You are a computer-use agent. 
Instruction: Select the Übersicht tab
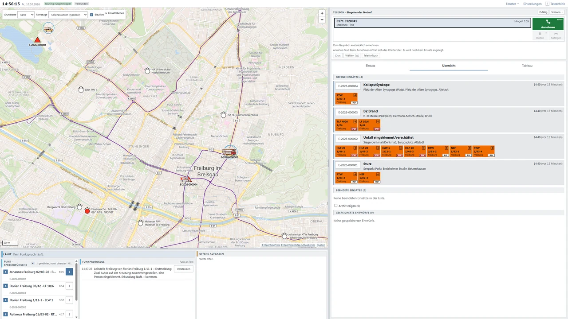tap(449, 66)
